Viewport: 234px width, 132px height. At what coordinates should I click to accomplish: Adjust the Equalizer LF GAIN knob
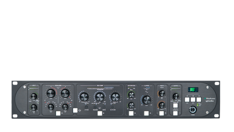pos(51,93)
